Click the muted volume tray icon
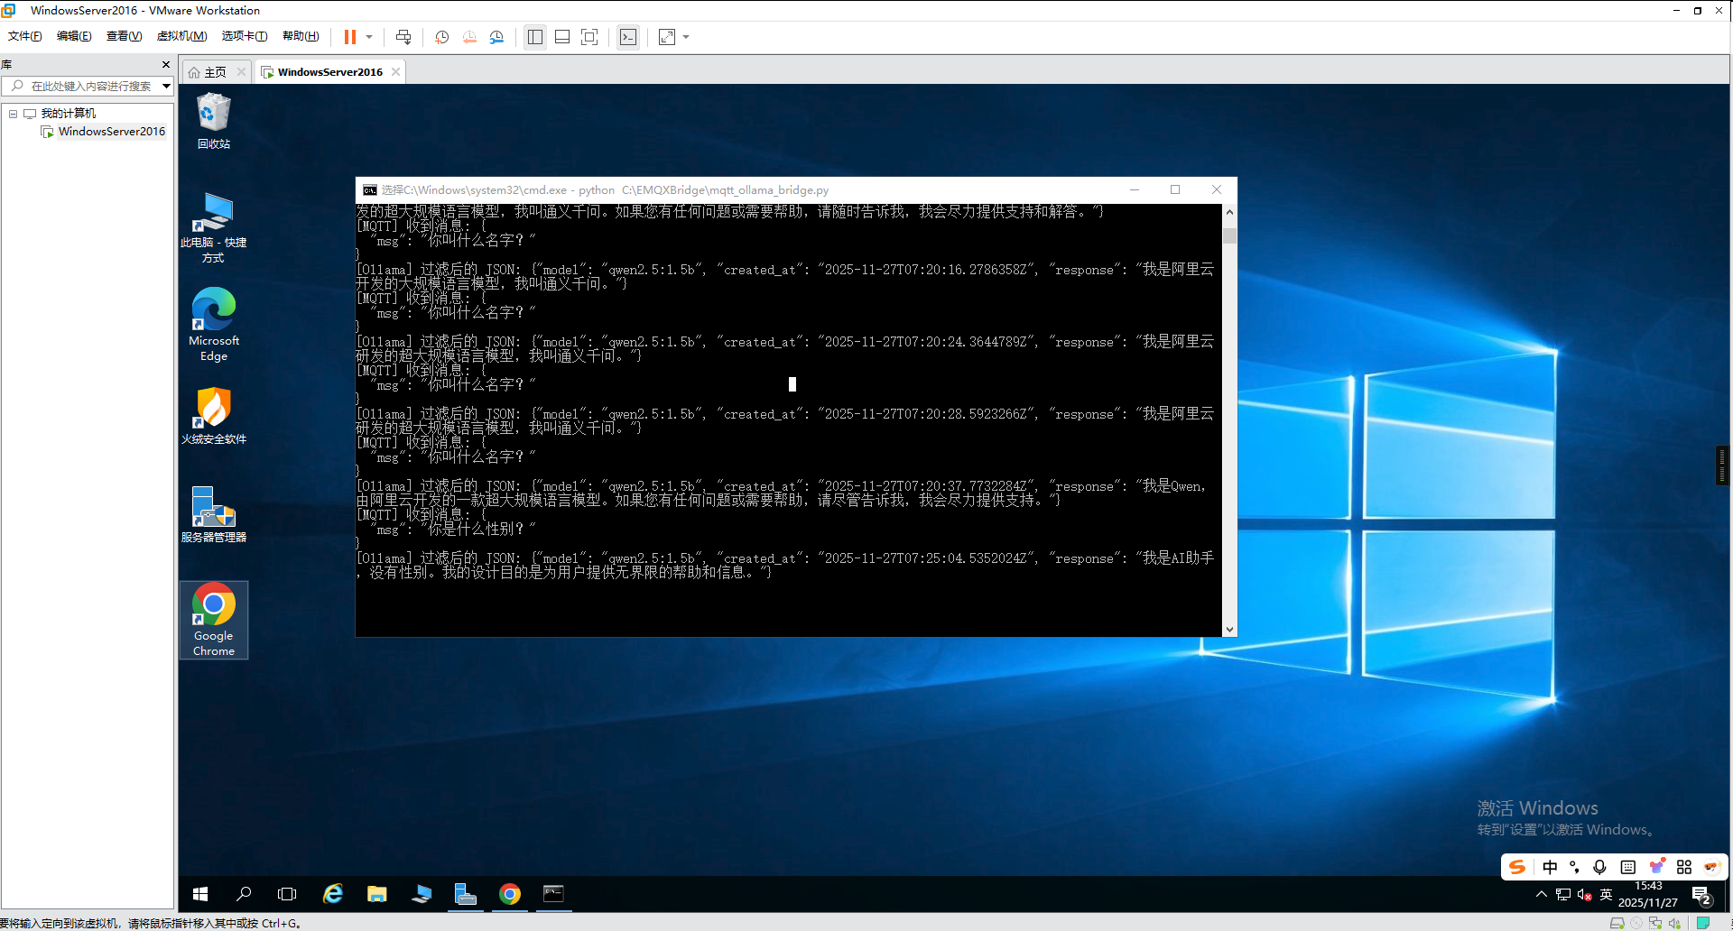The image size is (1733, 931). pos(1584,894)
